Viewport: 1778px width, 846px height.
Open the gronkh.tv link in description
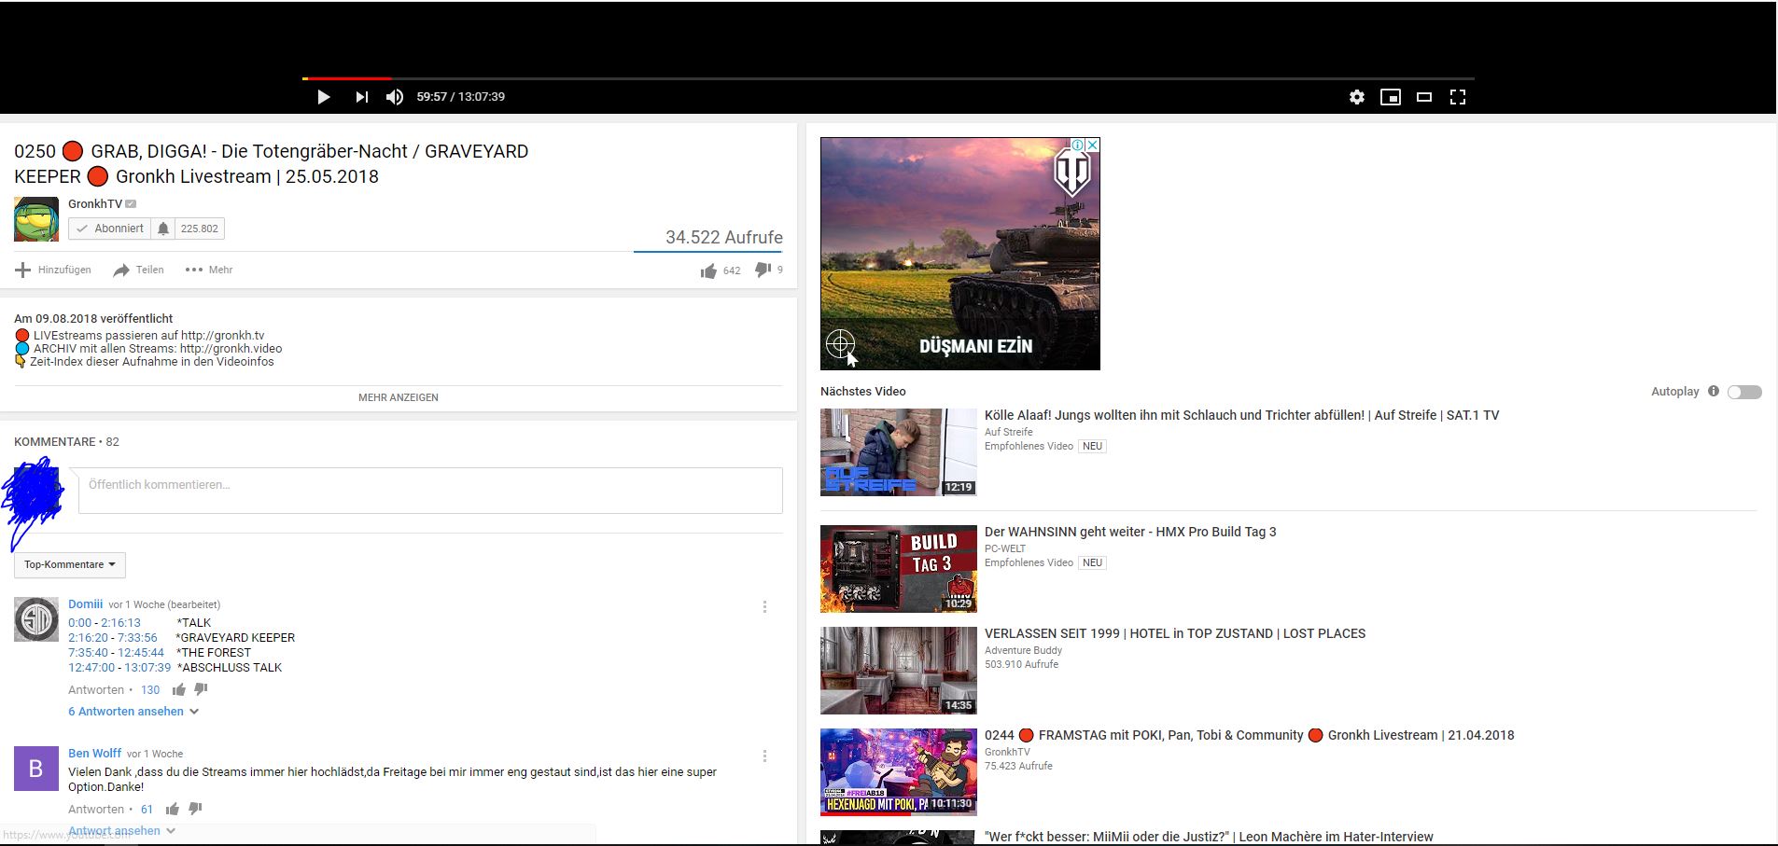pos(223,336)
